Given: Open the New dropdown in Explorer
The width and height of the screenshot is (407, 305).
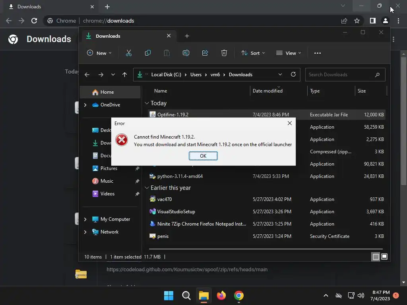Looking at the screenshot, I should tap(99, 53).
